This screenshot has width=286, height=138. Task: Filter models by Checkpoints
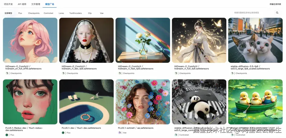click(x=34, y=13)
